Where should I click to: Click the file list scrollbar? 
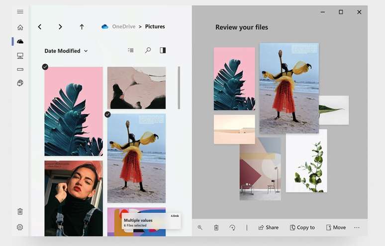tap(179, 88)
